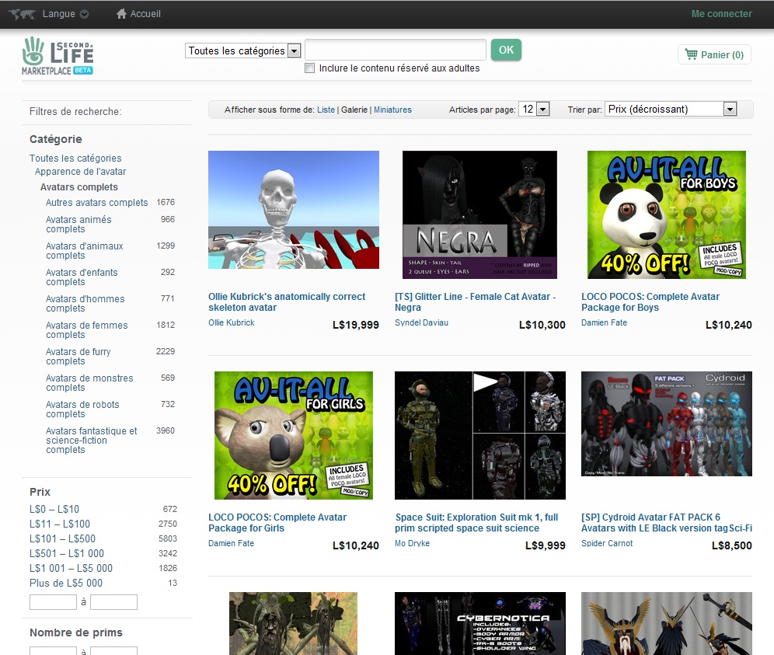Switch to Galerie view

(354, 110)
